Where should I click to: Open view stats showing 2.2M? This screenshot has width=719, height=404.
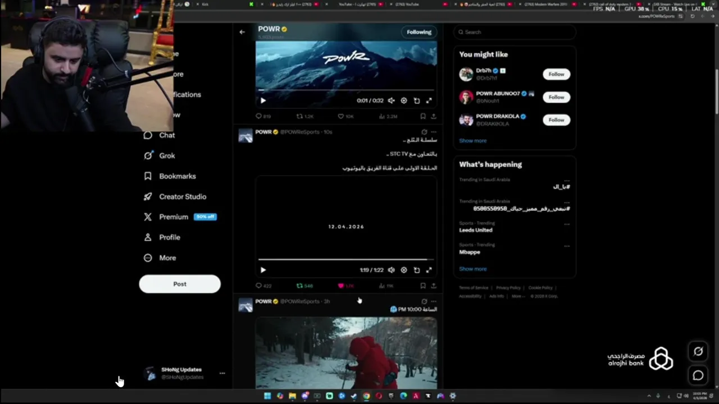click(x=388, y=116)
